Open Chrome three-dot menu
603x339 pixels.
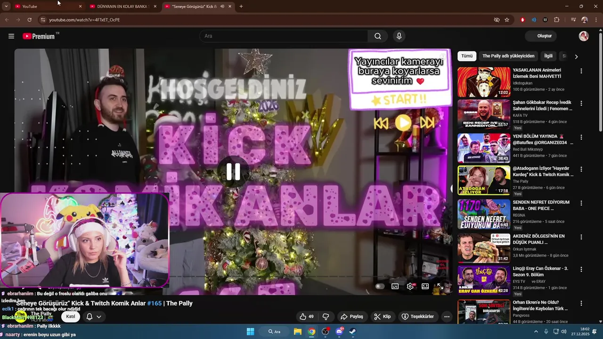(596, 20)
